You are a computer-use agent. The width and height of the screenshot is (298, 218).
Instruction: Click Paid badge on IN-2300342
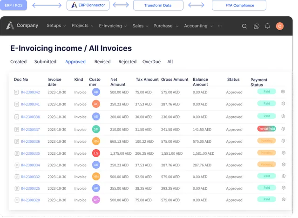coord(266,92)
